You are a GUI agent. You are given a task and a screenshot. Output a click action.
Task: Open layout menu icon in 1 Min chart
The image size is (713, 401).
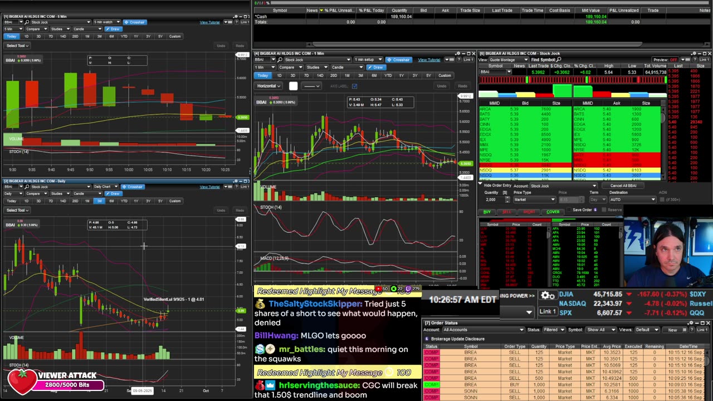(x=449, y=60)
